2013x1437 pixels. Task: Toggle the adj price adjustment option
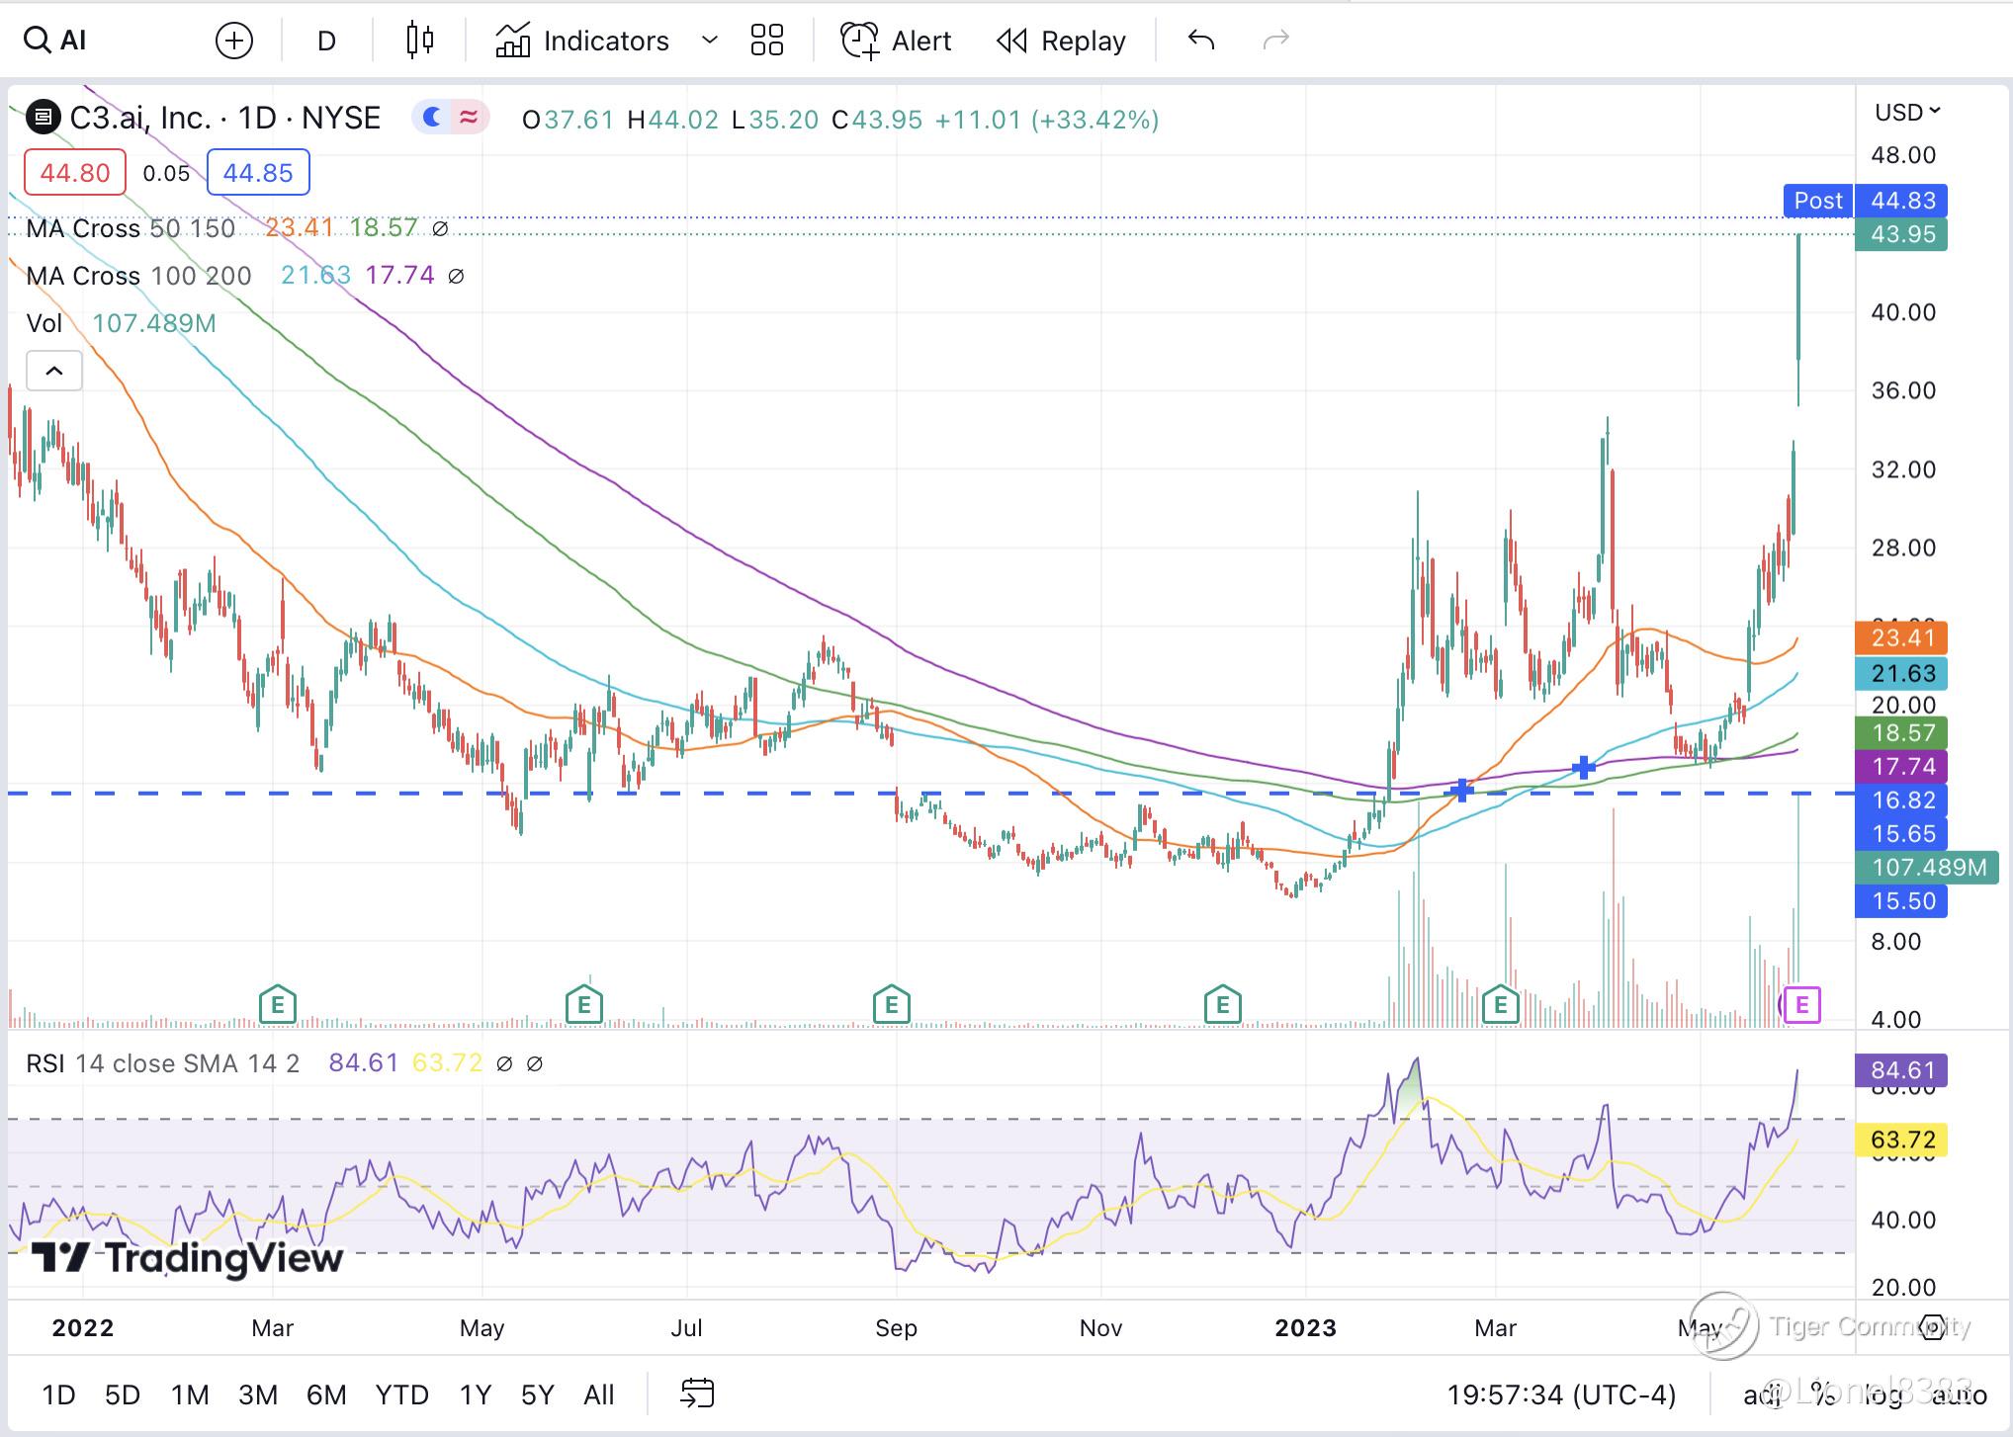click(x=1762, y=1395)
